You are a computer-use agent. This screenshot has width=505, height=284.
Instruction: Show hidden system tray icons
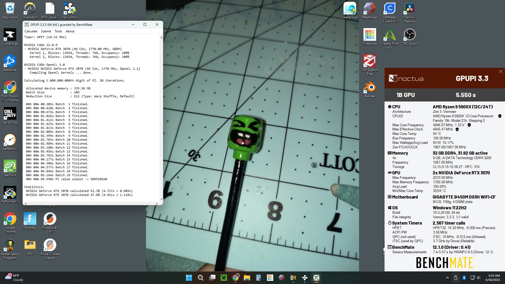[447, 278]
